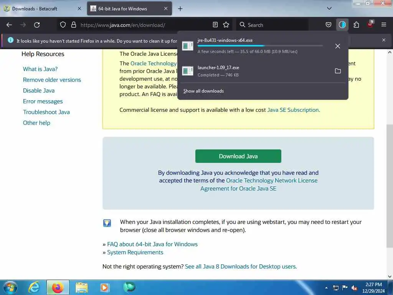Open FAQ about 64-bit Java for Windows

[x=152, y=244]
